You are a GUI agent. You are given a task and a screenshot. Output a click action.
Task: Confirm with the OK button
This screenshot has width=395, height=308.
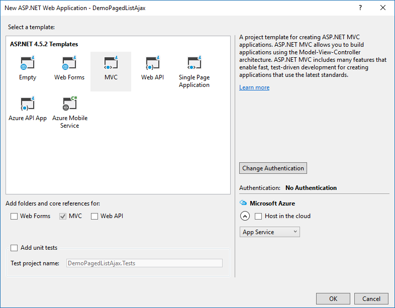coord(333,298)
